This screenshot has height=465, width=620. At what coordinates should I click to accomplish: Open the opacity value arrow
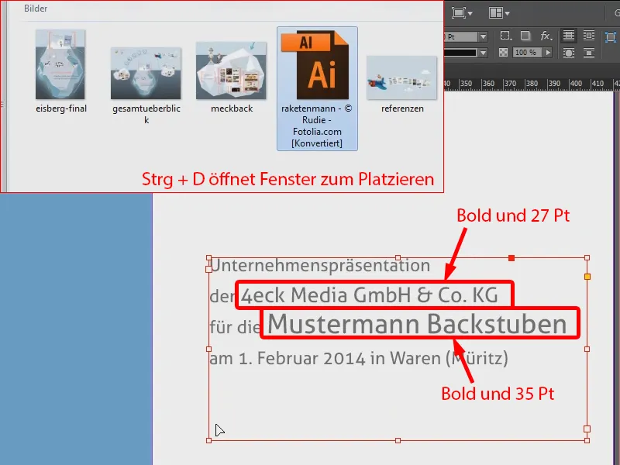click(x=546, y=53)
